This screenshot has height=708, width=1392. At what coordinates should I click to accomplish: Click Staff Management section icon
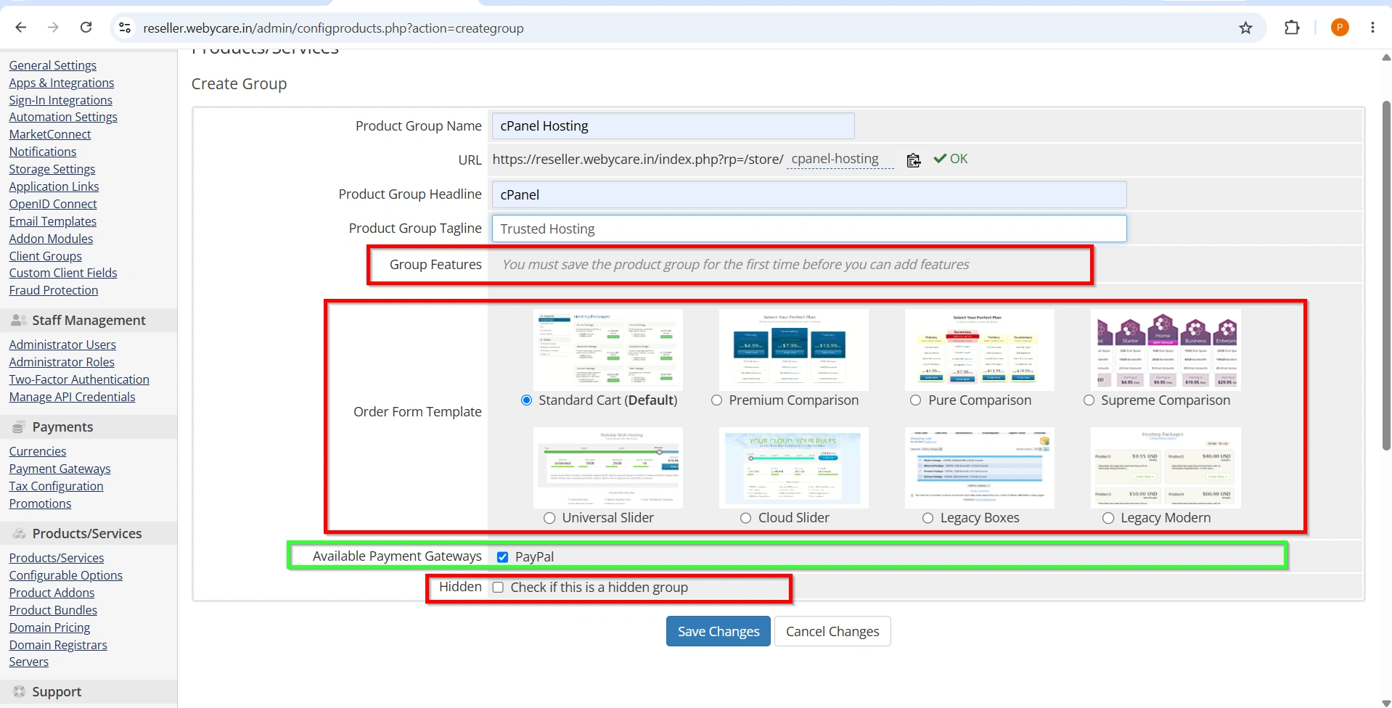click(x=20, y=320)
